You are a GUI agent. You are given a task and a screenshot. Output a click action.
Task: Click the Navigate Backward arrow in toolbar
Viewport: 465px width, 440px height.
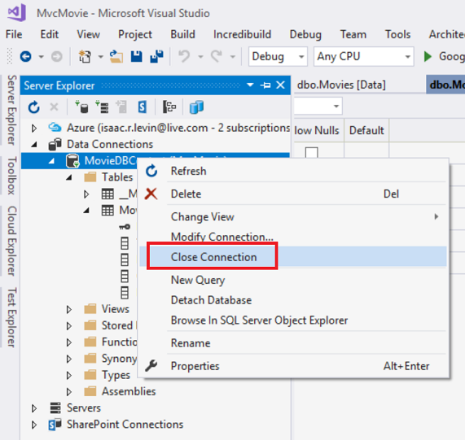pos(25,56)
